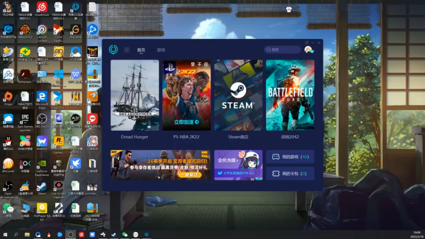Launch OBS Studio from desktop
The image size is (425, 239).
point(42,121)
